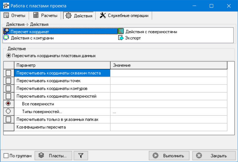Click the cross icon on Закрыть
This screenshot has width=238, height=162.
pos(199,156)
